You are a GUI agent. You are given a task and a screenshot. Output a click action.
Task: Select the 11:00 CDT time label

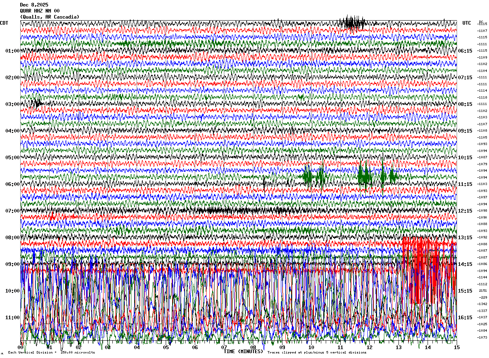point(13,318)
